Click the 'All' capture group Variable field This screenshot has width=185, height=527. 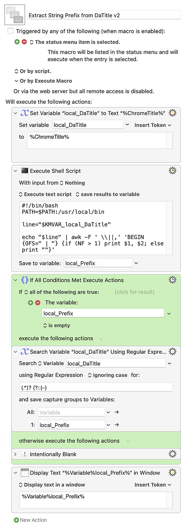[x=72, y=412]
